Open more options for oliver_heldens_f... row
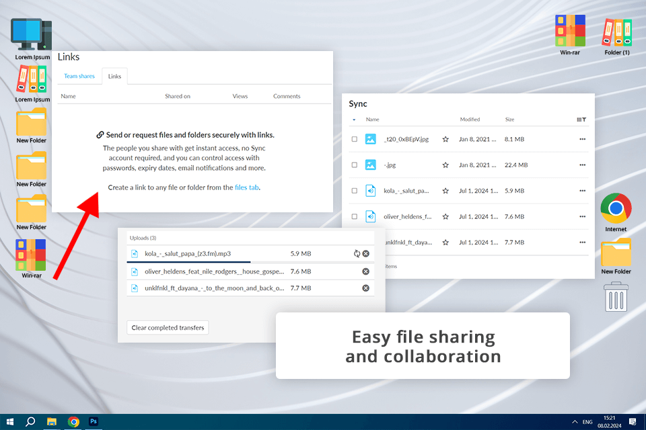 [582, 216]
